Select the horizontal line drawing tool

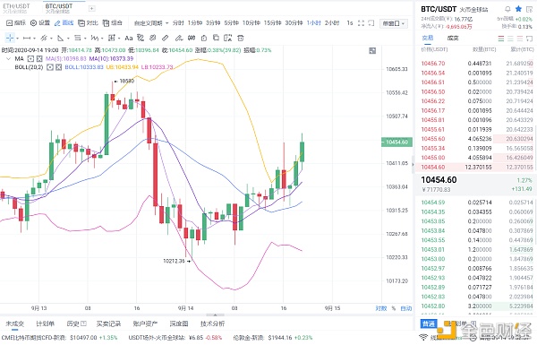click(27, 38)
